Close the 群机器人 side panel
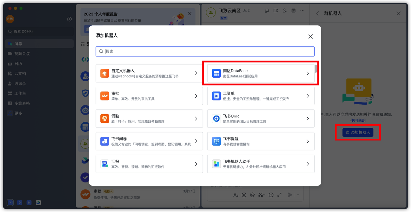Image resolution: width=411 pixels, height=212 pixels. [398, 13]
